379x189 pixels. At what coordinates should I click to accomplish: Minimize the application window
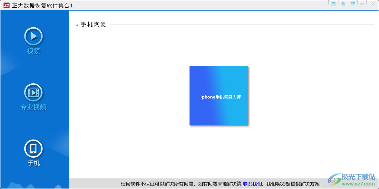(x=362, y=4)
